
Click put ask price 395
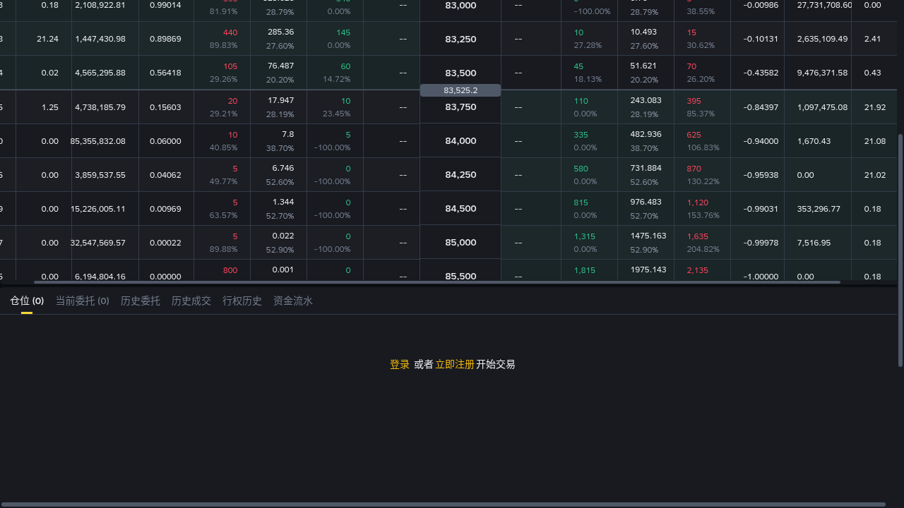[694, 101]
